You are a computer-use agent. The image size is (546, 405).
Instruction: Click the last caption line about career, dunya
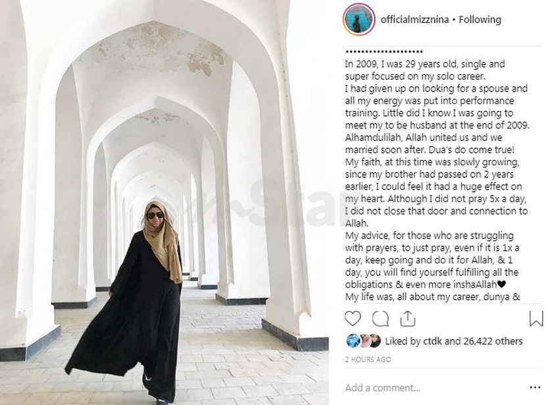[x=432, y=297]
